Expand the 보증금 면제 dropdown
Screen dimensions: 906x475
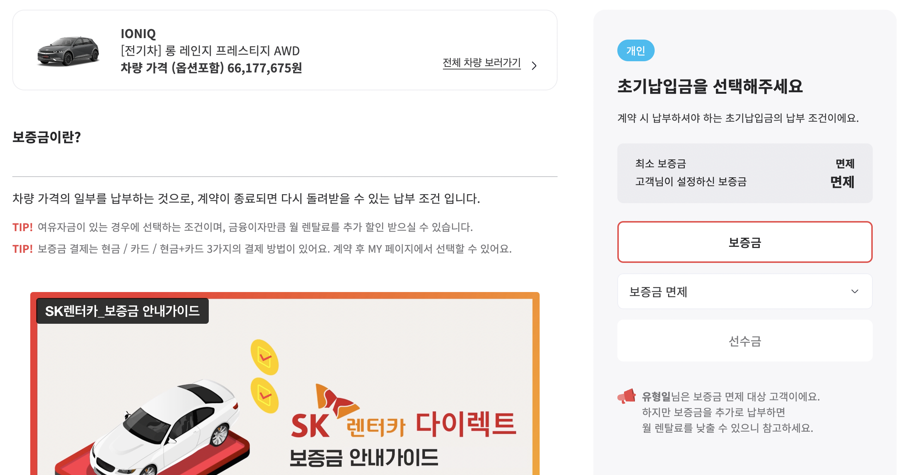click(x=745, y=291)
